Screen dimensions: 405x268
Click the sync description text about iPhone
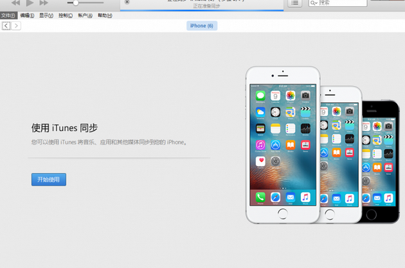109,142
